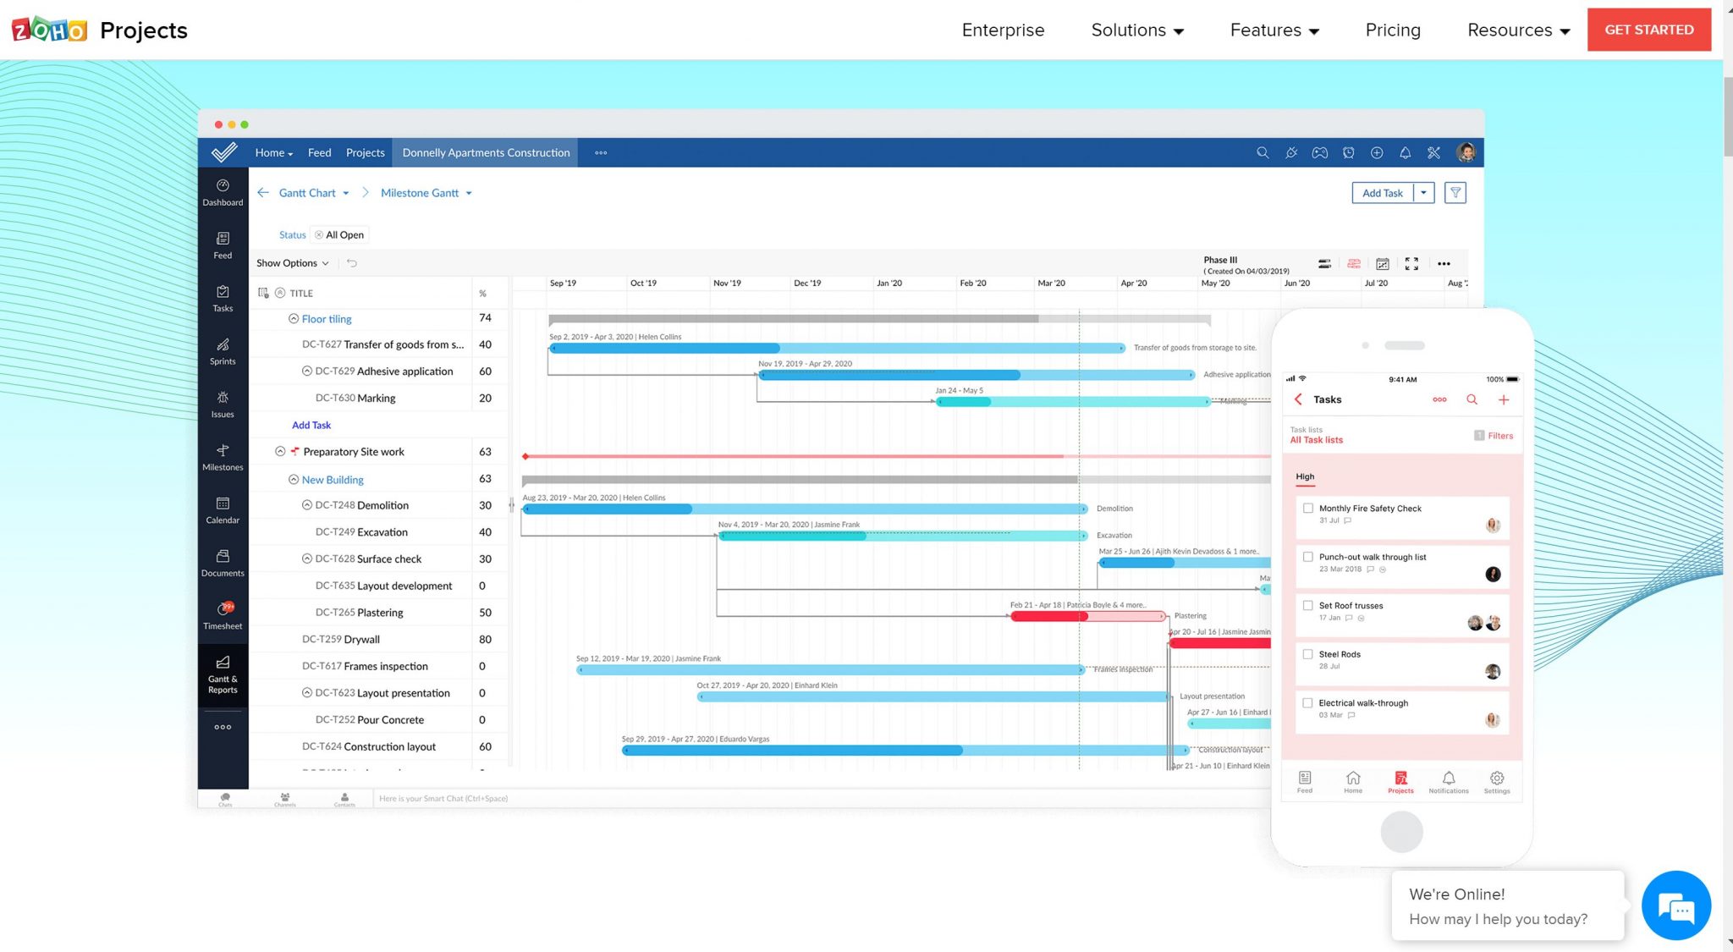Open Issues in the left sidebar
The image size is (1733, 952).
tap(223, 404)
